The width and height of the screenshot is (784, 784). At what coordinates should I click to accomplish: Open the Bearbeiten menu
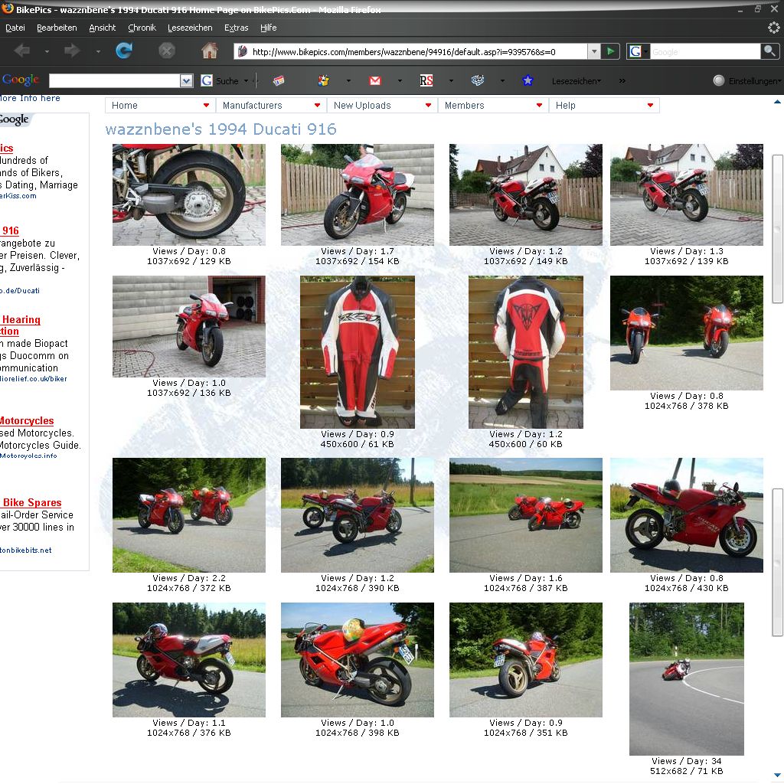tap(57, 28)
